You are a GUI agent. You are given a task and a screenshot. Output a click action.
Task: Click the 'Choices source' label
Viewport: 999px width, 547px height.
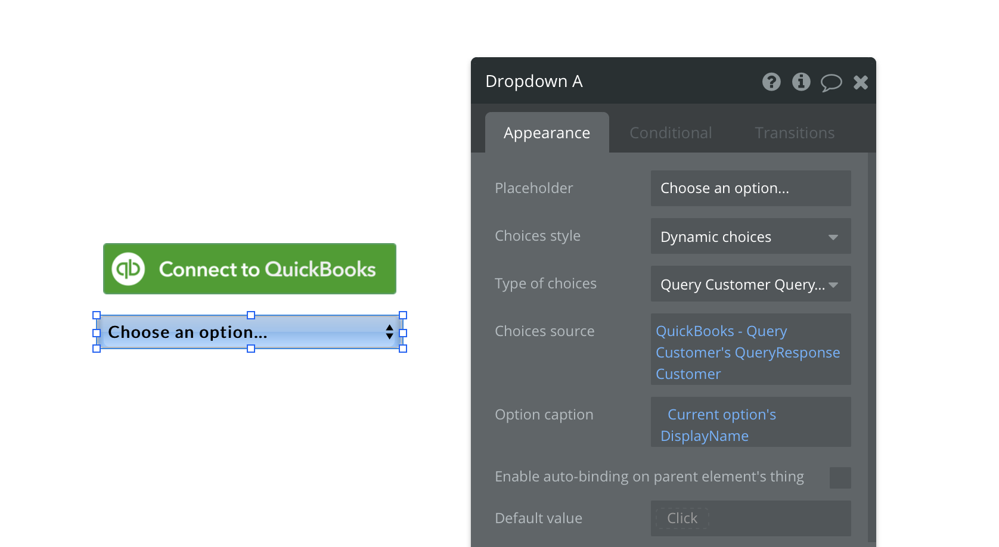pos(544,331)
